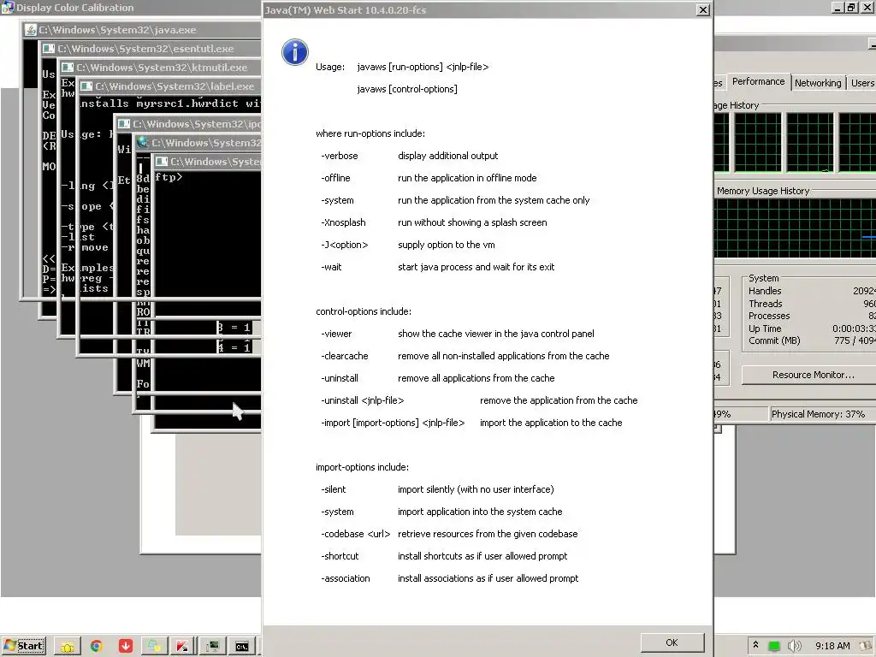Click the -shortcut option text
Screen dimensions: 876x657
pos(340,556)
